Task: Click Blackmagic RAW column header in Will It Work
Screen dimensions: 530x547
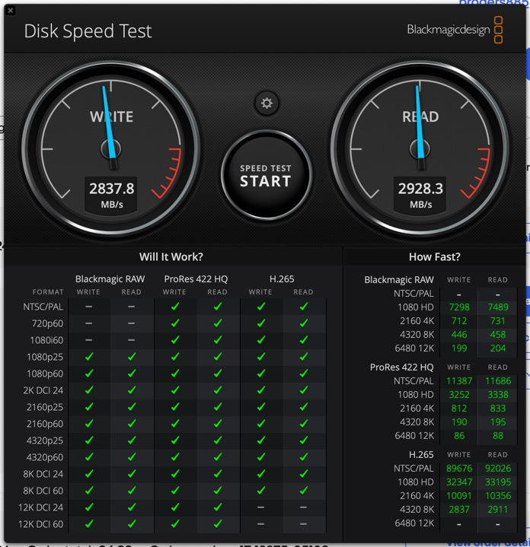Action: click(110, 279)
